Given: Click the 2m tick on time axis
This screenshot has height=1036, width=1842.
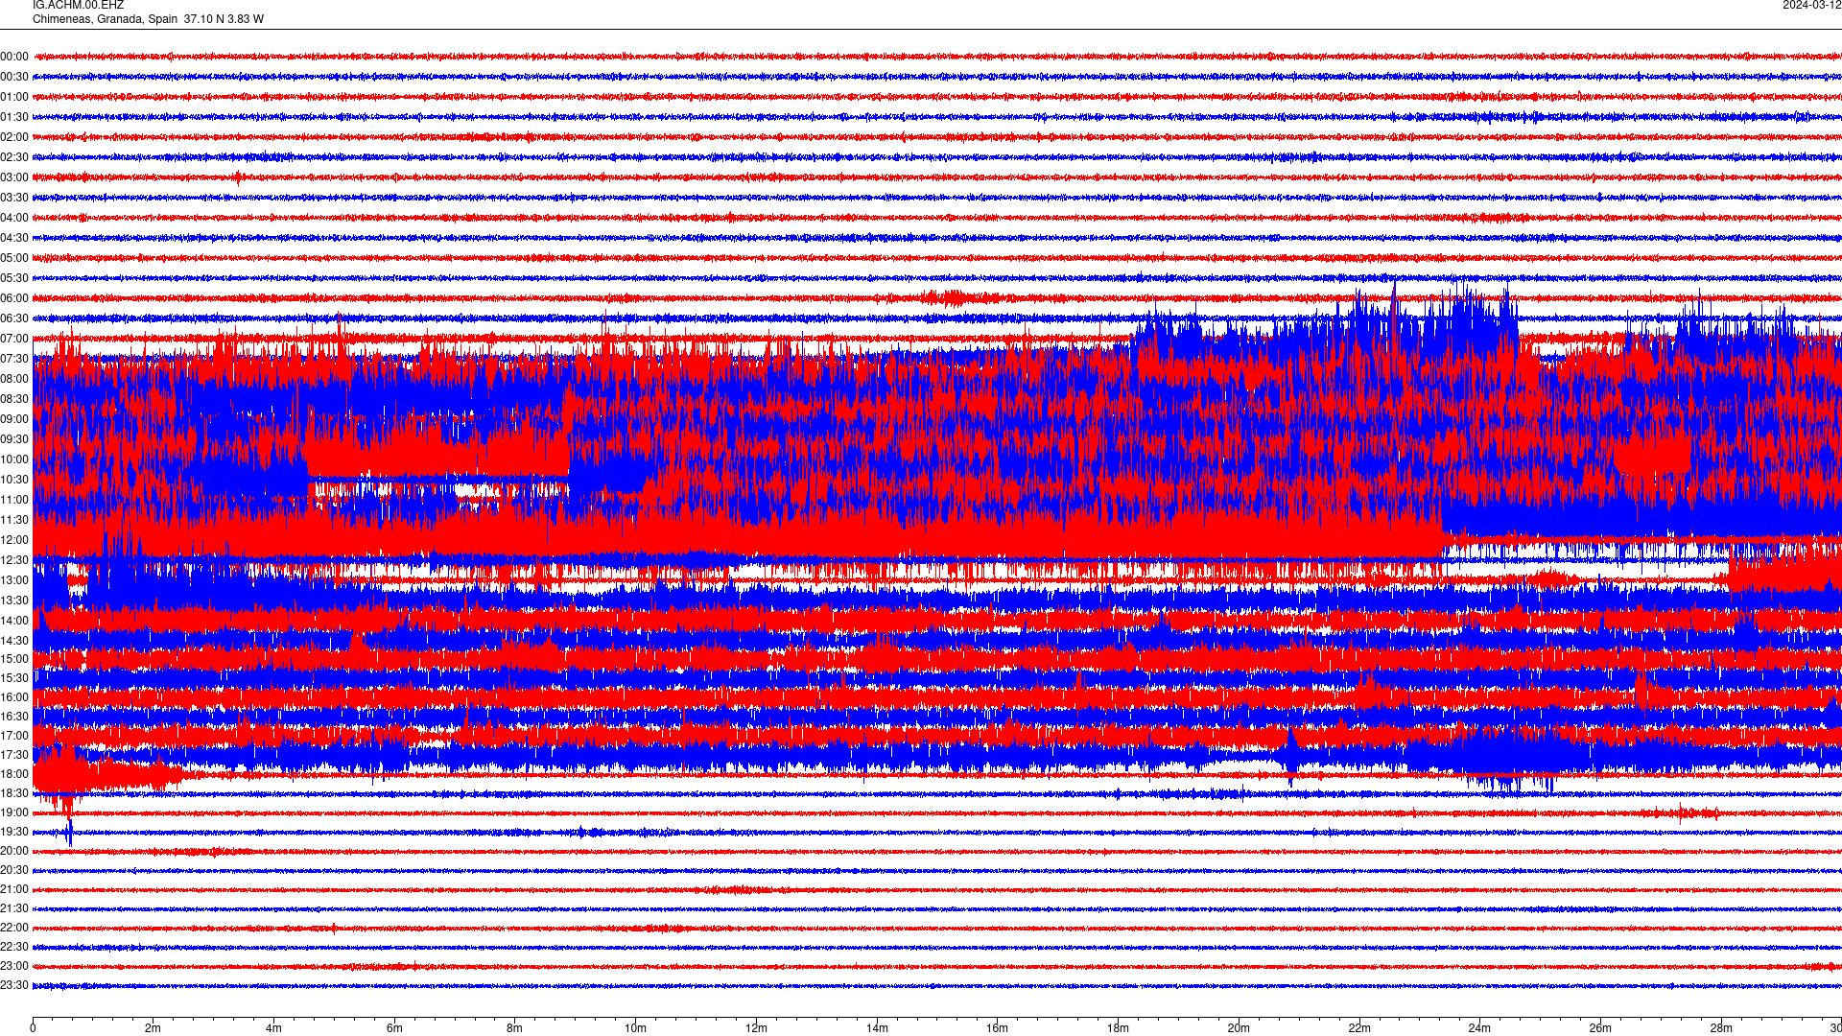Looking at the screenshot, I should tap(153, 1028).
